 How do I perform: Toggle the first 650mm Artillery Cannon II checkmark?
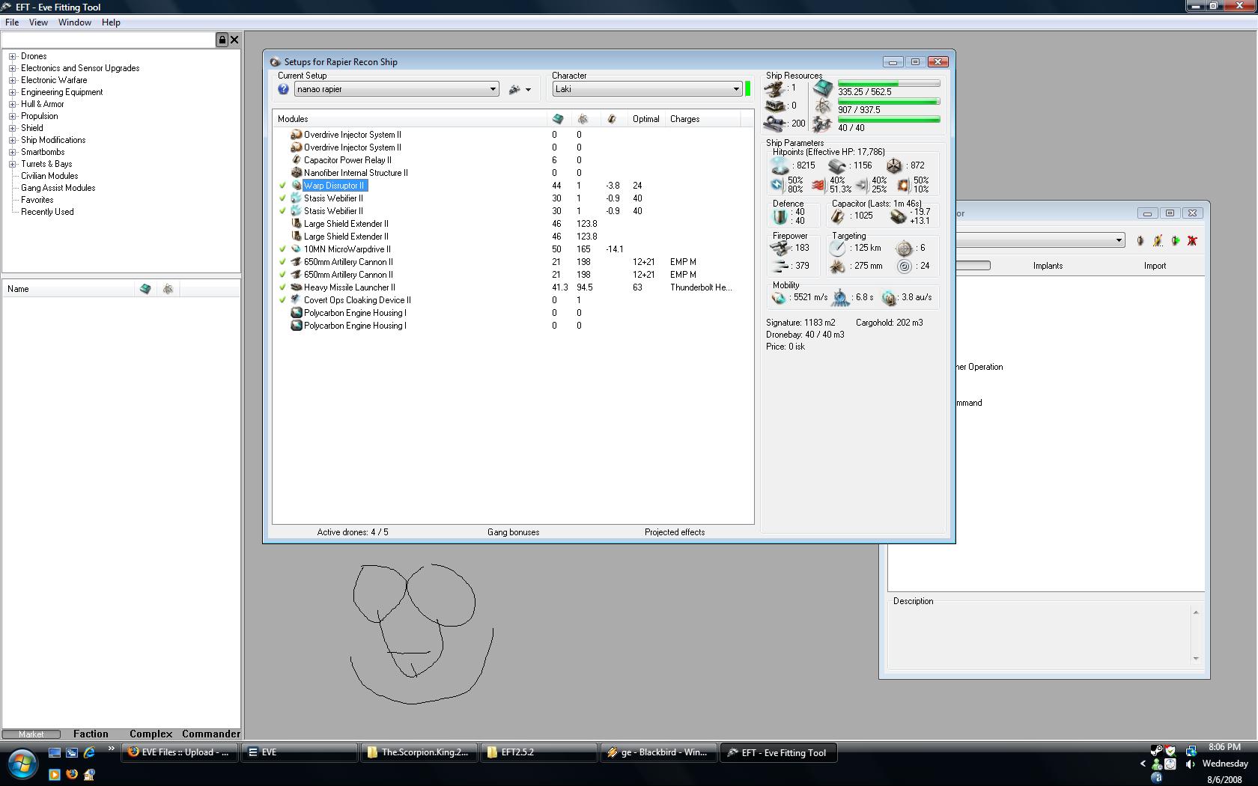coord(282,262)
